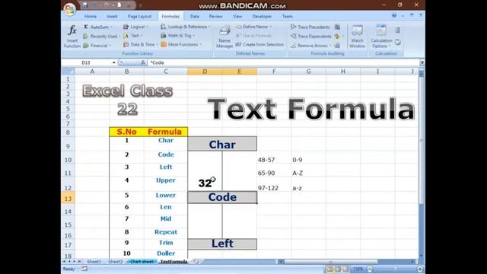The height and width of the screenshot is (274, 487).
Task: Expand the Name Box dropdown arrow
Action: [114, 62]
